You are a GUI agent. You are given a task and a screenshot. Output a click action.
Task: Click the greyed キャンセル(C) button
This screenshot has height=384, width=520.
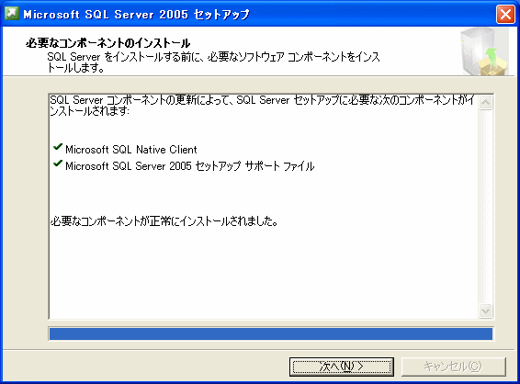click(453, 367)
